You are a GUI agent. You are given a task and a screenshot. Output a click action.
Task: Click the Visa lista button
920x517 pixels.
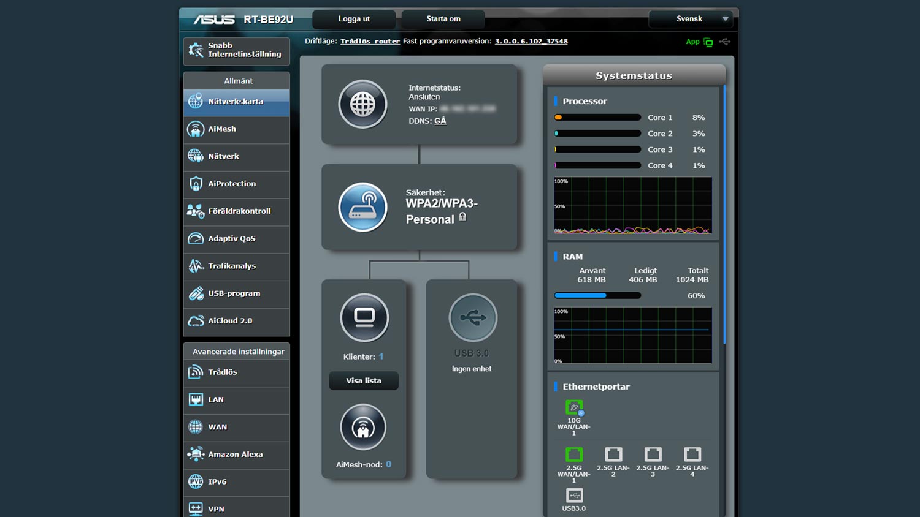[x=364, y=380]
